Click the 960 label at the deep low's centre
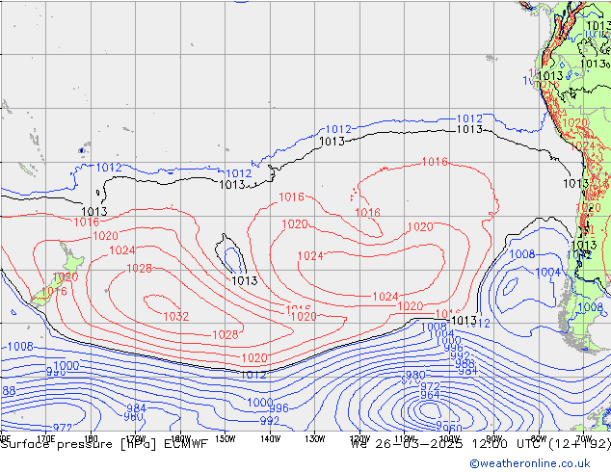 tap(452, 429)
